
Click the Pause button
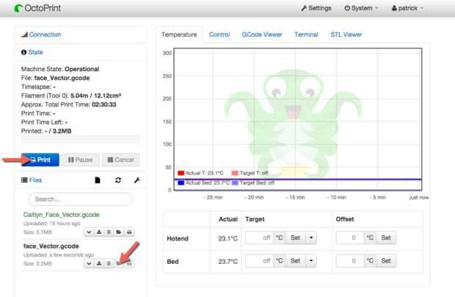pyautogui.click(x=81, y=160)
